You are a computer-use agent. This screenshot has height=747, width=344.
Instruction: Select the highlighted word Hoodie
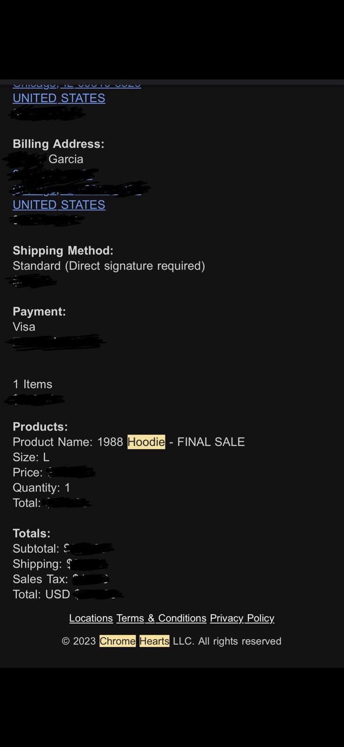click(x=146, y=442)
